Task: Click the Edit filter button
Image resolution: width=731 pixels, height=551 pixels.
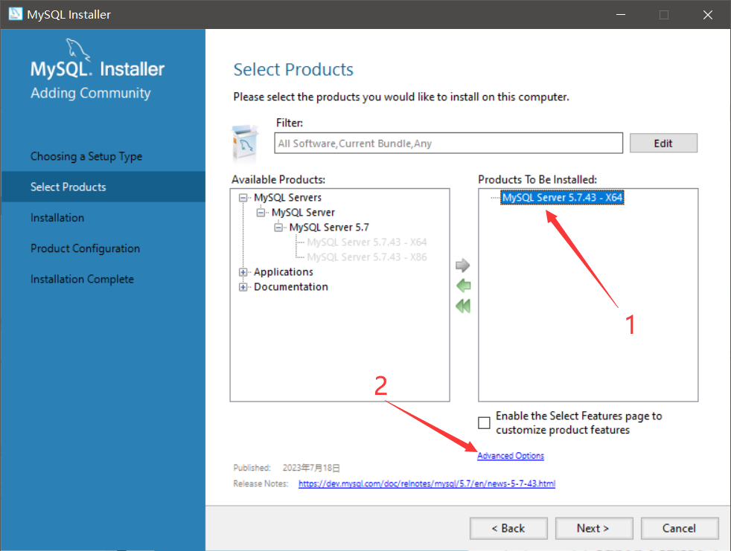Action: point(663,143)
